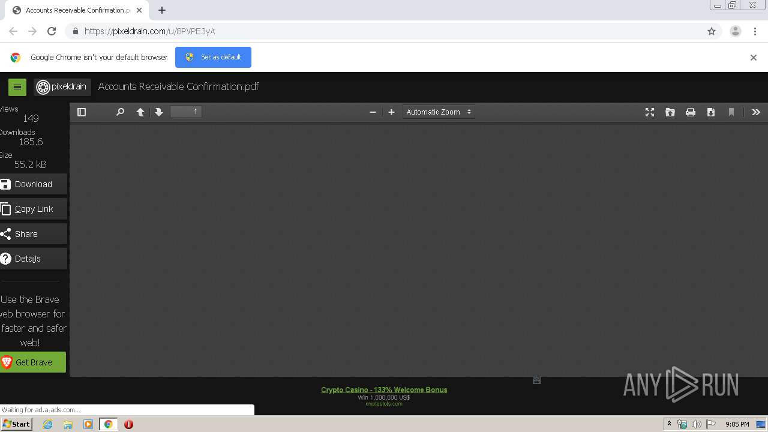Click the cryptoslots.com link

coord(384,404)
